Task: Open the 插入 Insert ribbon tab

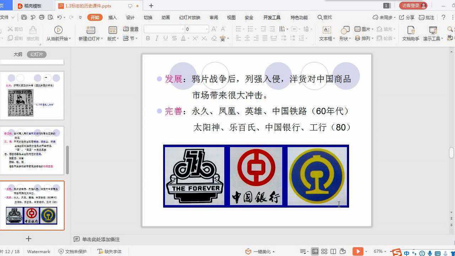Action: (112, 17)
